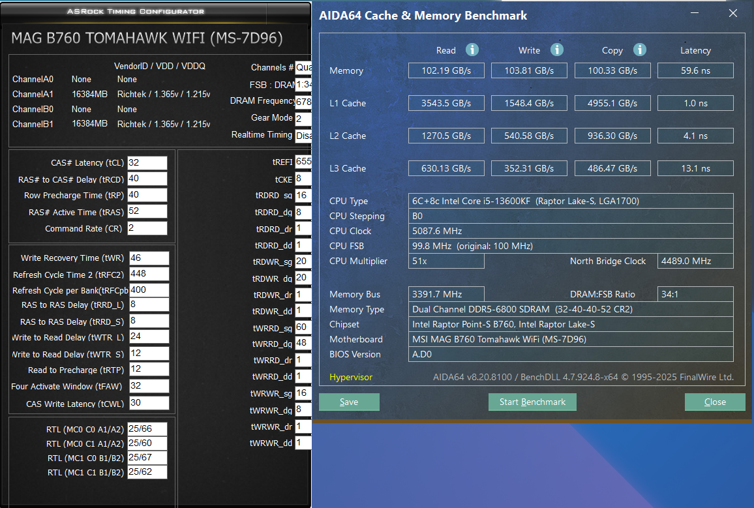
Task: Click the Copy info icon
Action: coord(640,50)
